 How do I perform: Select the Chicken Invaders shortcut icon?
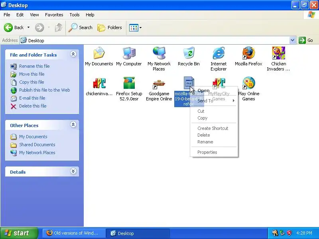coord(278,53)
